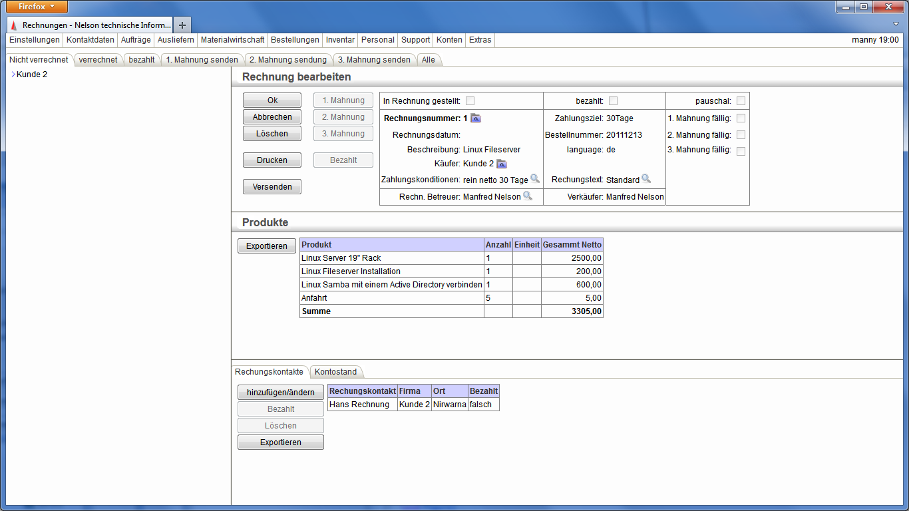Viewport: 909px width, 511px height.
Task: Tick the 'In Rechnung gestellt' checkbox
Action: (x=470, y=101)
